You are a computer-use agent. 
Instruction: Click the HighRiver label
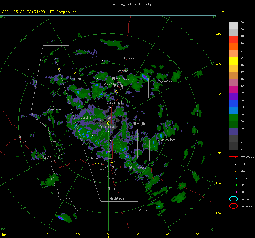click(x=118, y=199)
